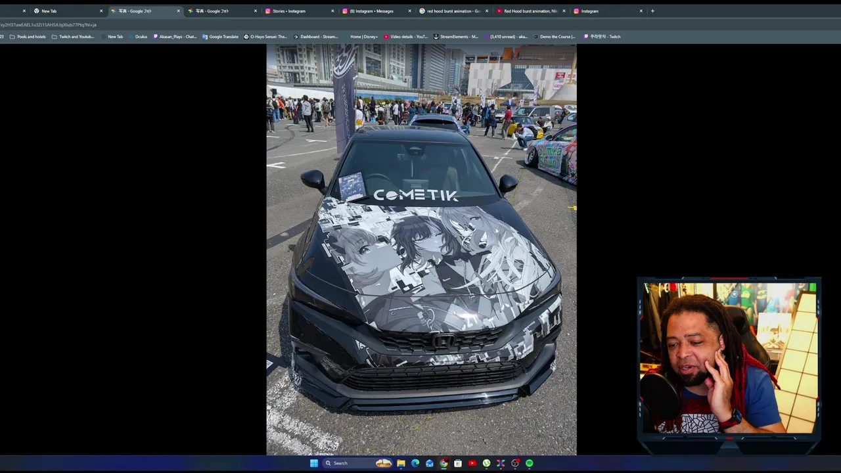Open a new browser tab with plus button
841x473 pixels.
(x=652, y=11)
